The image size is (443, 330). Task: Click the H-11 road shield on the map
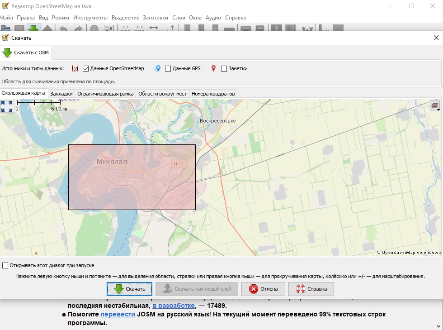click(x=179, y=163)
